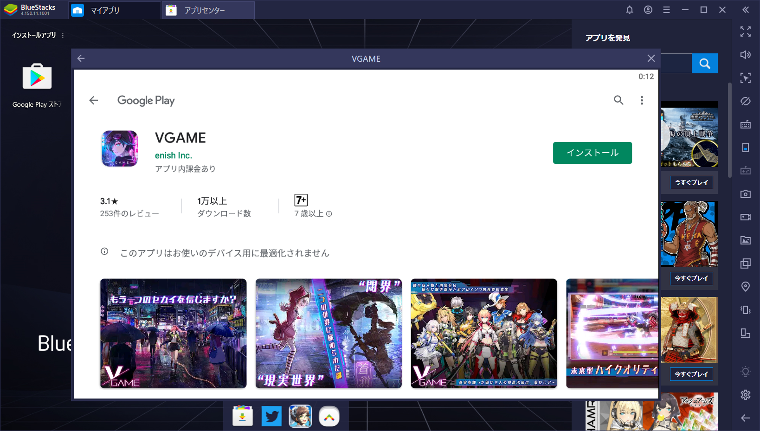Click the blue search button in アプリを発見

pyautogui.click(x=705, y=64)
